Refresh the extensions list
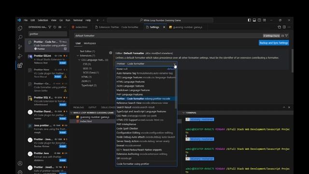The image size is (309, 174). [x=55, y=27]
